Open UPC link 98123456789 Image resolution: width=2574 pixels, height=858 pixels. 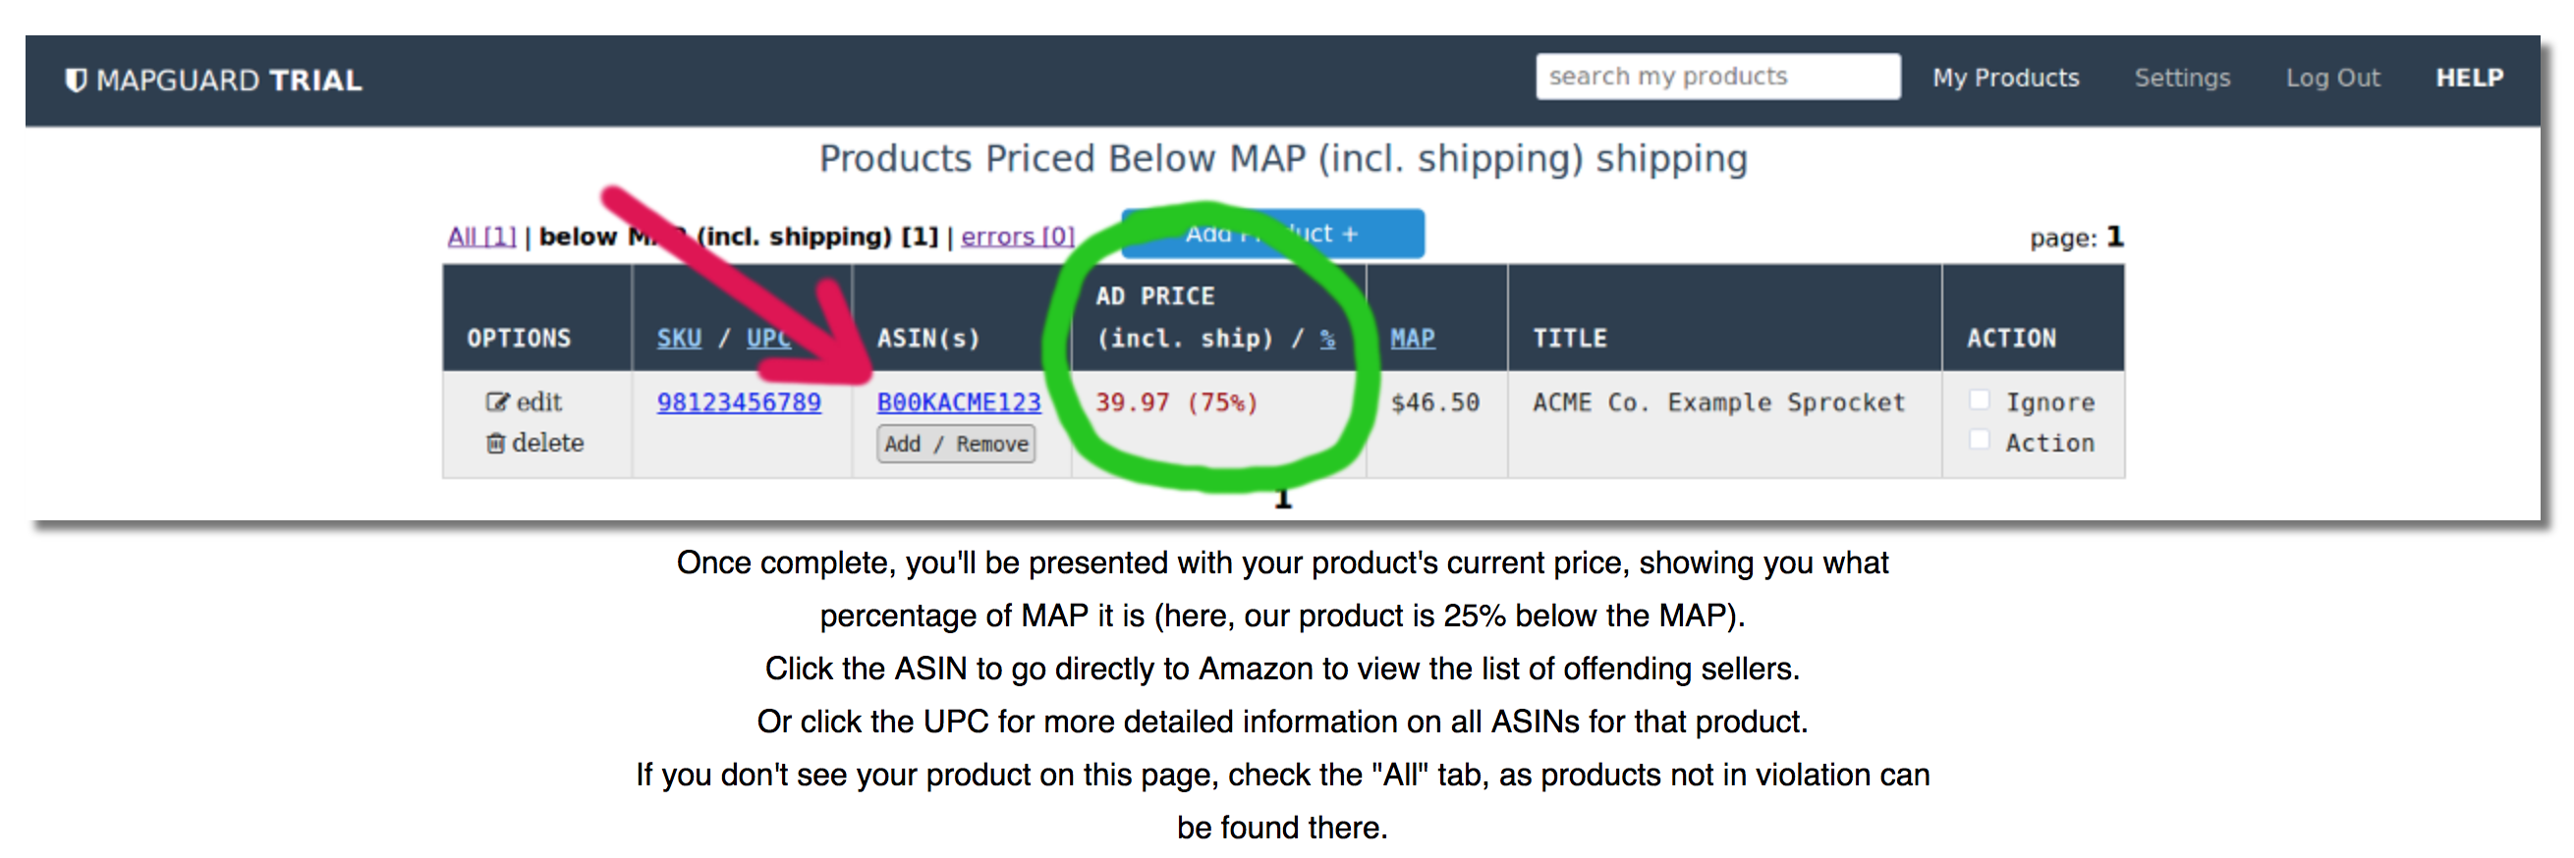click(x=739, y=402)
